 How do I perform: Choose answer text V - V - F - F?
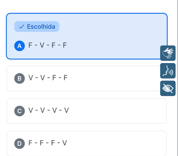(x=48, y=78)
